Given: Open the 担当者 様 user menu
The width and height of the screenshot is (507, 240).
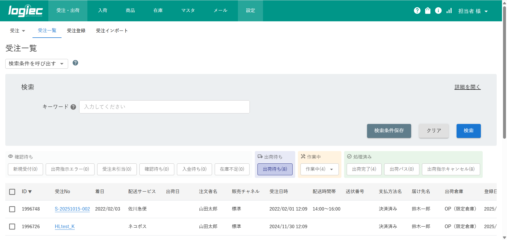Looking at the screenshot, I should point(473,11).
